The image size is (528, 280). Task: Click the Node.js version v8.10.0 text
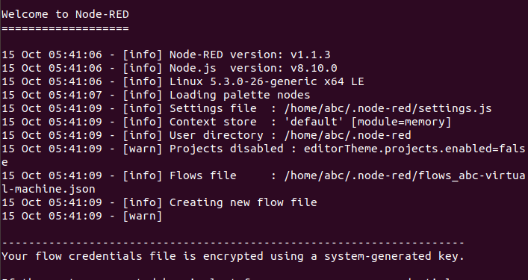253,68
